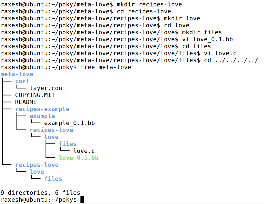Viewport: 264px width, 204px height.
Task: Select the layer.conf file entry
Action: pyautogui.click(x=47, y=88)
